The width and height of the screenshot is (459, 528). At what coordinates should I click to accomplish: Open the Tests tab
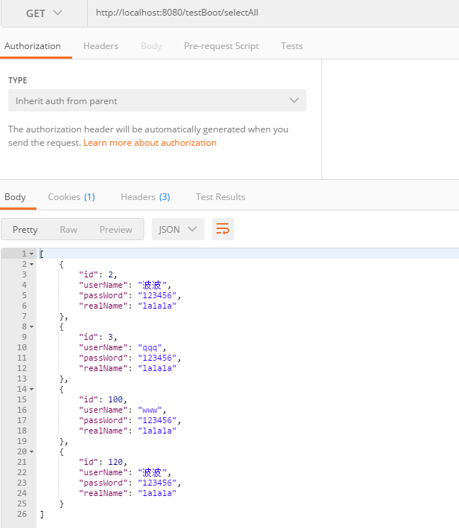click(292, 46)
